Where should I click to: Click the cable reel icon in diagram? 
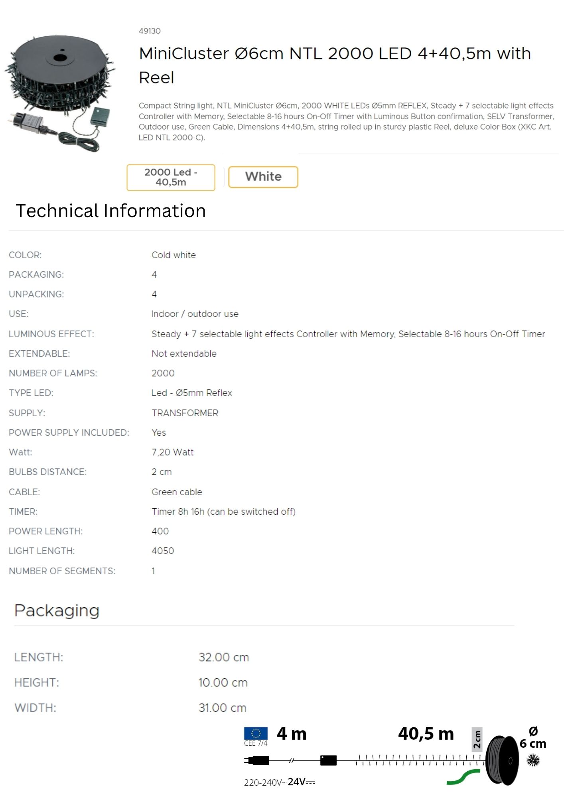point(502,760)
